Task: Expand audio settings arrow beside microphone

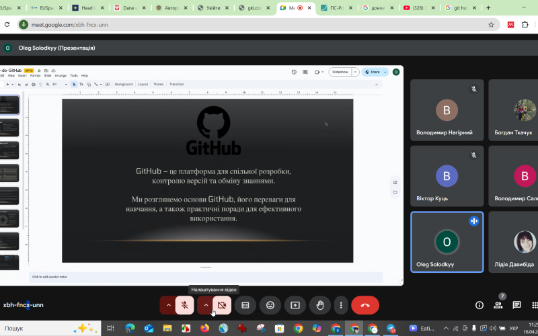Action: (x=169, y=305)
